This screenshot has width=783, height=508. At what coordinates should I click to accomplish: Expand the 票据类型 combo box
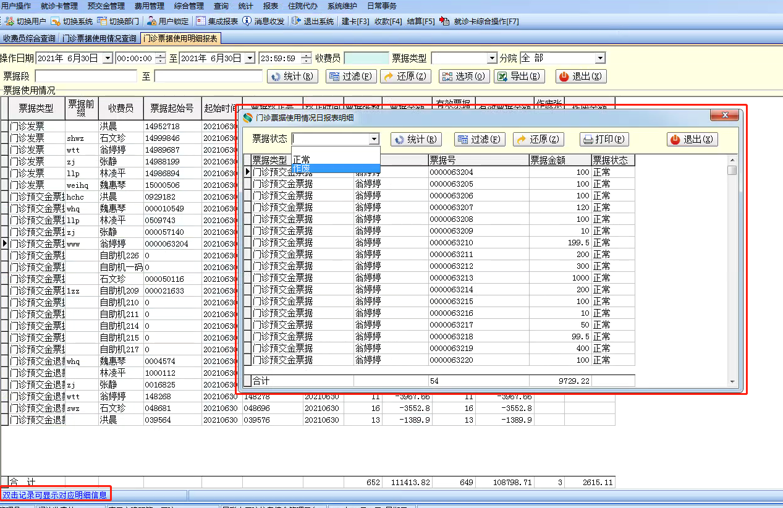(492, 58)
